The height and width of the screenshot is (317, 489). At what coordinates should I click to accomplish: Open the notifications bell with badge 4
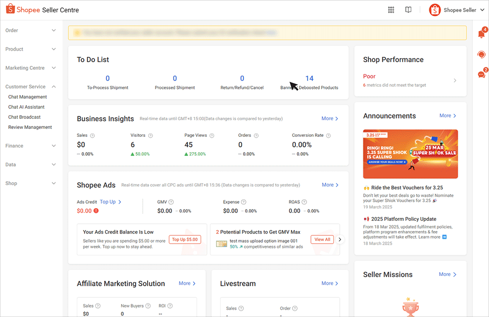(482, 34)
